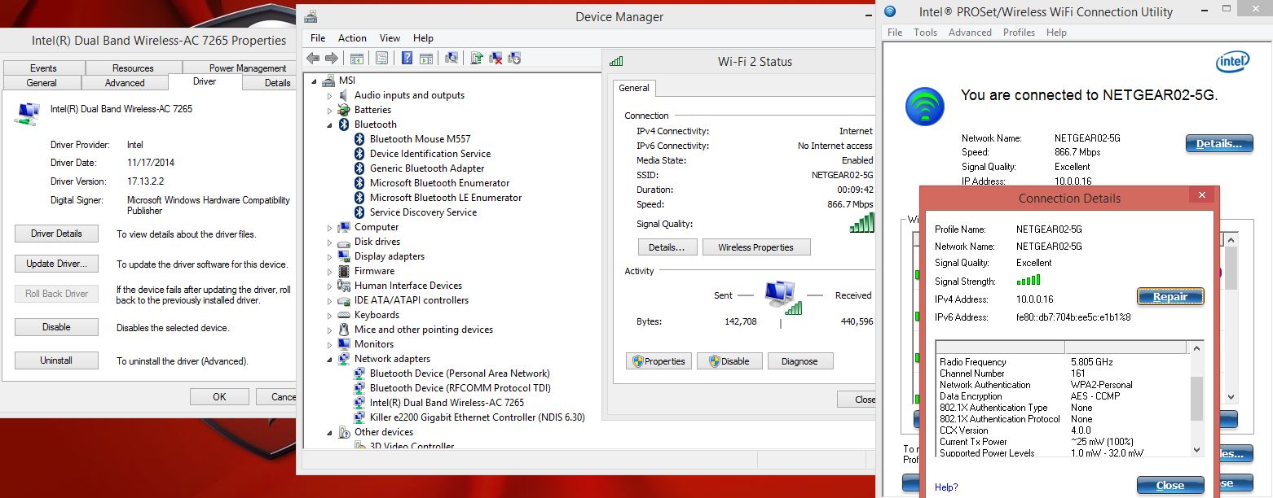The height and width of the screenshot is (498, 1273).
Task: Click the Firmware category icon
Action: (x=344, y=271)
